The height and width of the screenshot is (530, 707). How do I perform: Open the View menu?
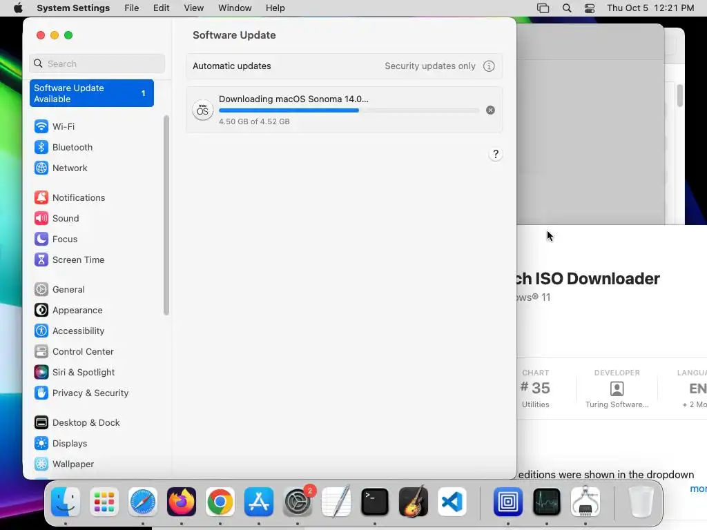pos(194,8)
